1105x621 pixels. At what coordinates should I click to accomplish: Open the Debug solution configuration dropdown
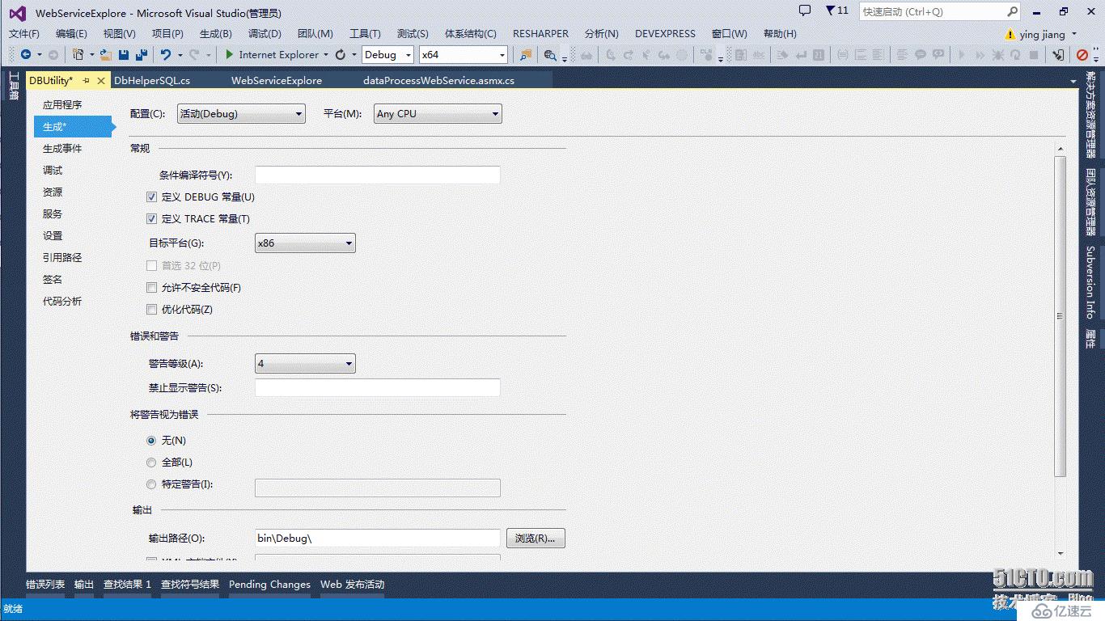(x=387, y=55)
